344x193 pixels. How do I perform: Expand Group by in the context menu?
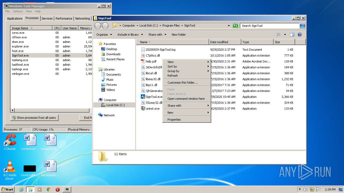click(x=187, y=71)
